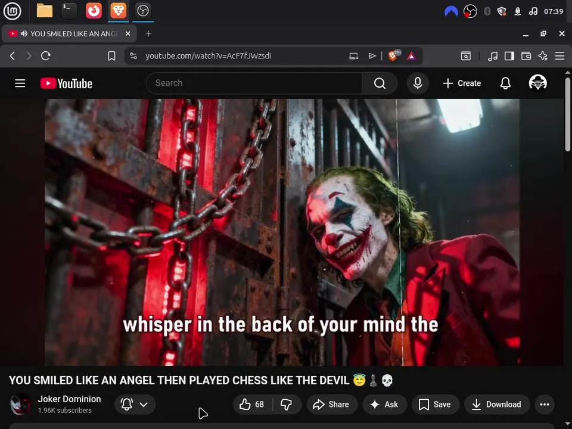
Task: Open the NordVPN tray icon
Action: click(451, 12)
